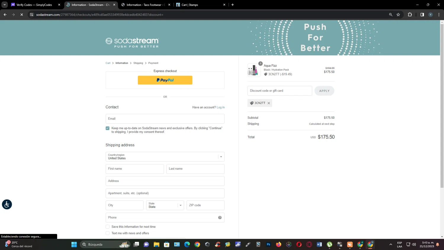
Task: Open the Chrome profile avatar
Action: [431, 15]
